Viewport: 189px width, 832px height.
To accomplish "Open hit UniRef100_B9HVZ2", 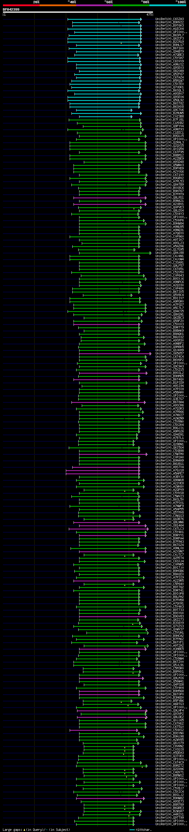I will pyautogui.click(x=170, y=22).
